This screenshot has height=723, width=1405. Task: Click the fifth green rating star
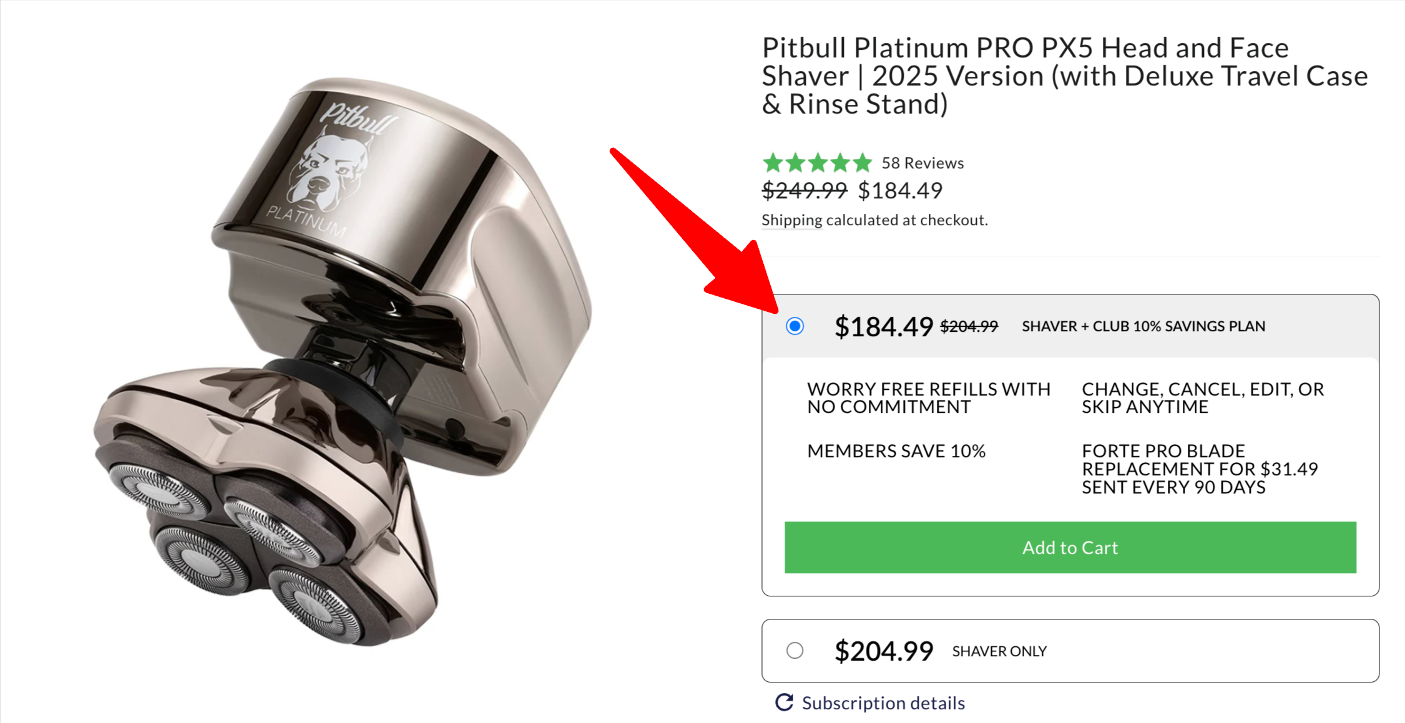coord(863,163)
